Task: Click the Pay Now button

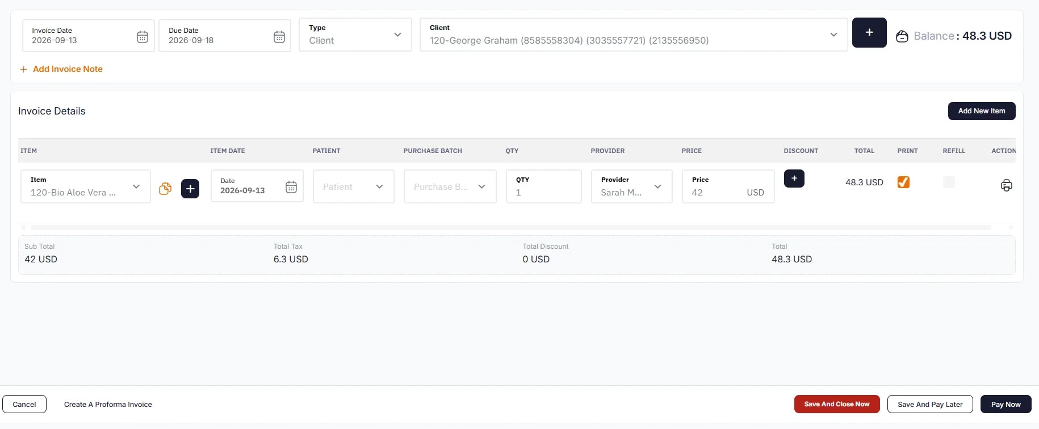Action: tap(1006, 404)
